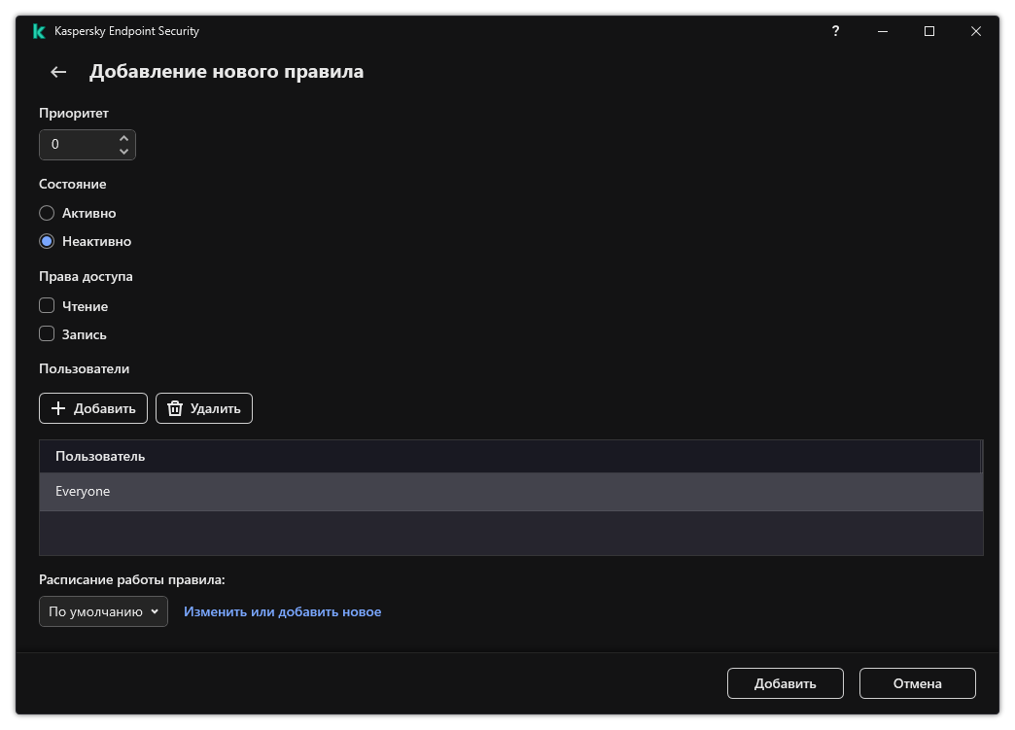
Task: Go back using the left arrow icon
Action: click(58, 72)
